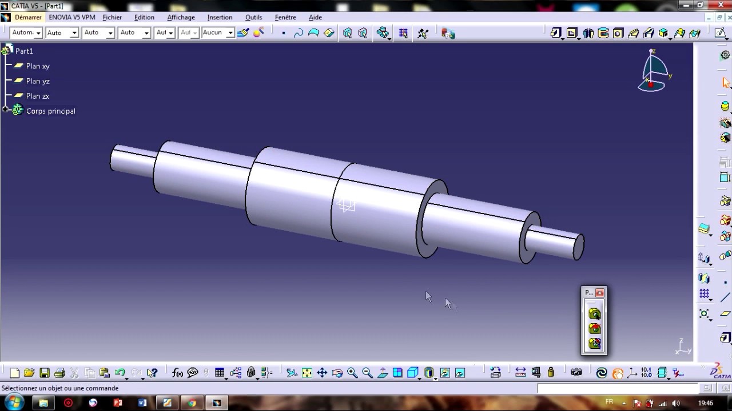Click the top icon in the floating P... palette
732x411 pixels.
tap(594, 314)
